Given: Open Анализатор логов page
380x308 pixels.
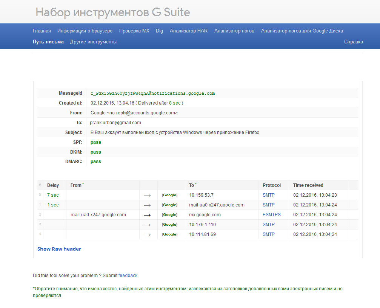Looking at the screenshot, I should (234, 31).
